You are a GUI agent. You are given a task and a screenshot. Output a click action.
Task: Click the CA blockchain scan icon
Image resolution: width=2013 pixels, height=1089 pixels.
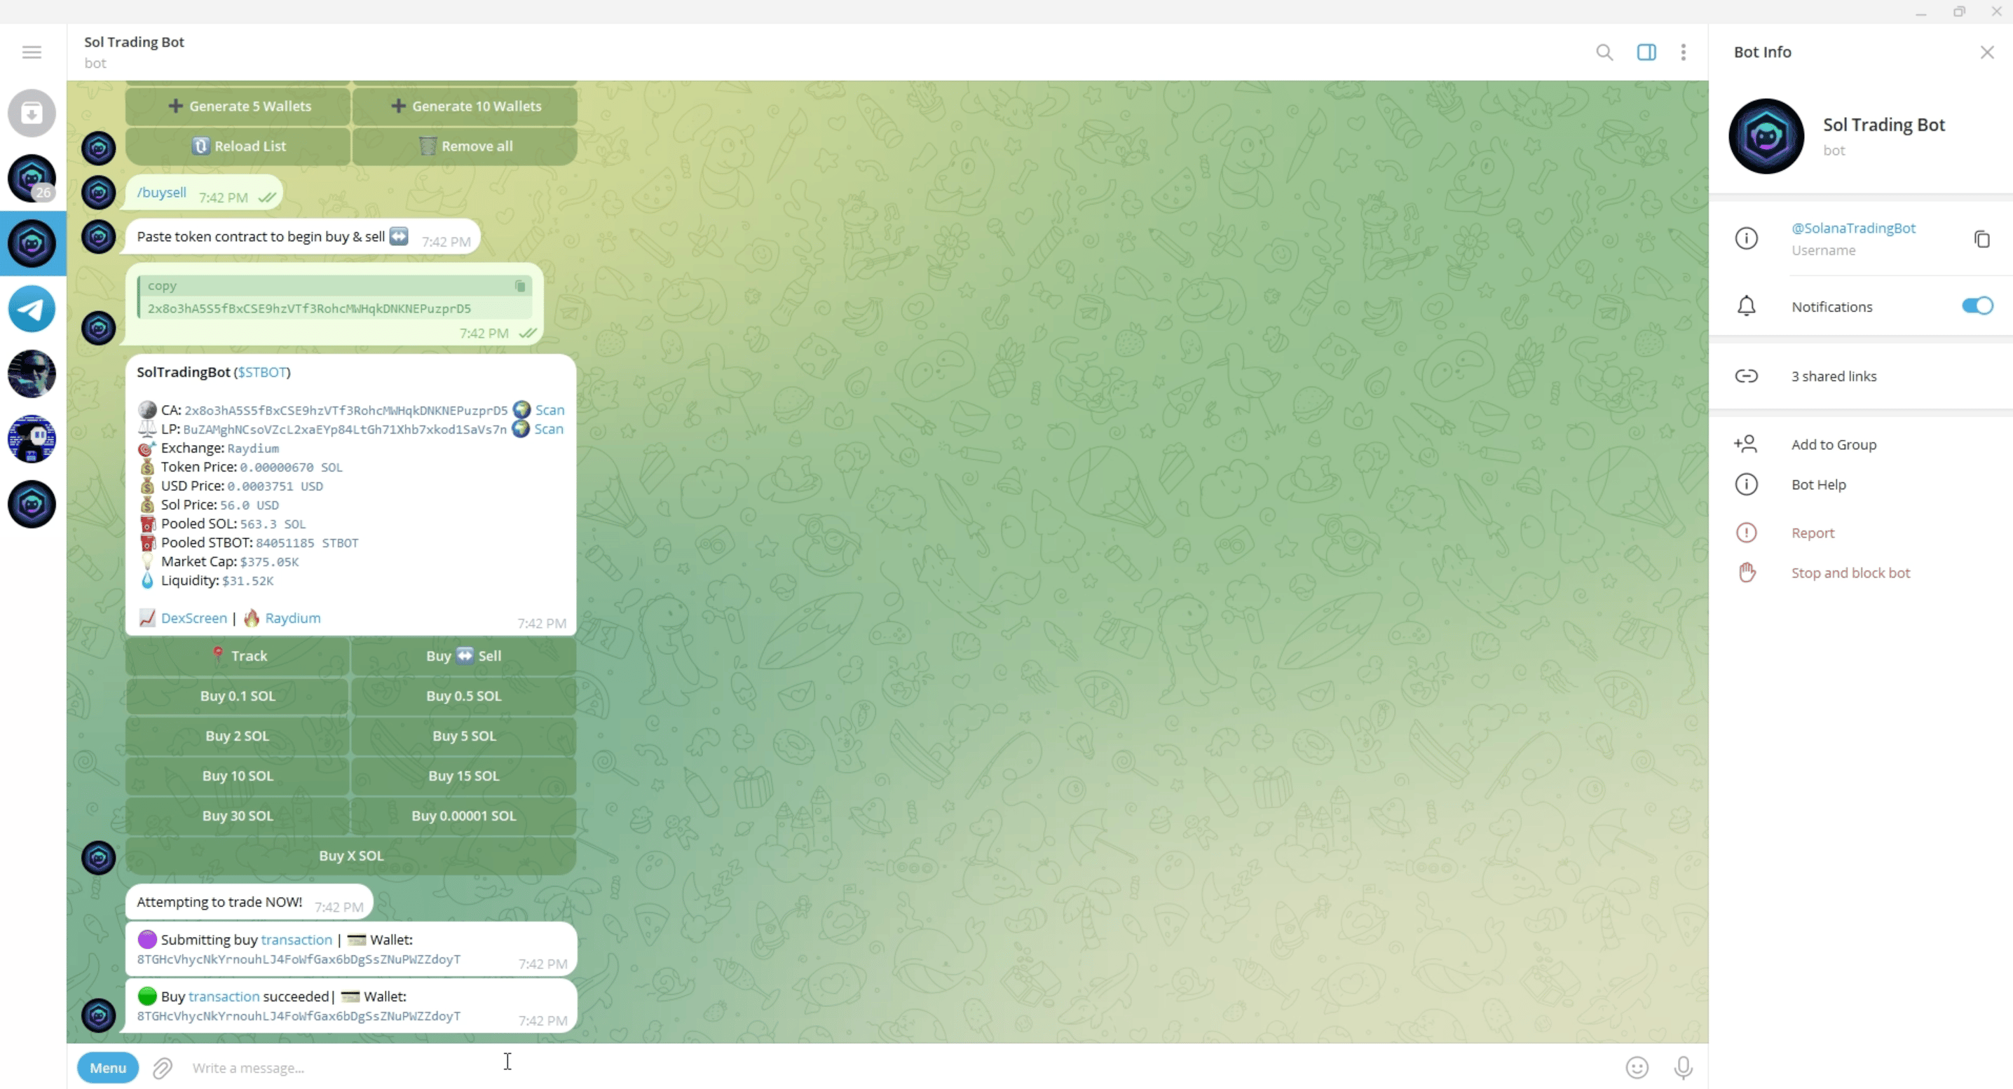(521, 409)
